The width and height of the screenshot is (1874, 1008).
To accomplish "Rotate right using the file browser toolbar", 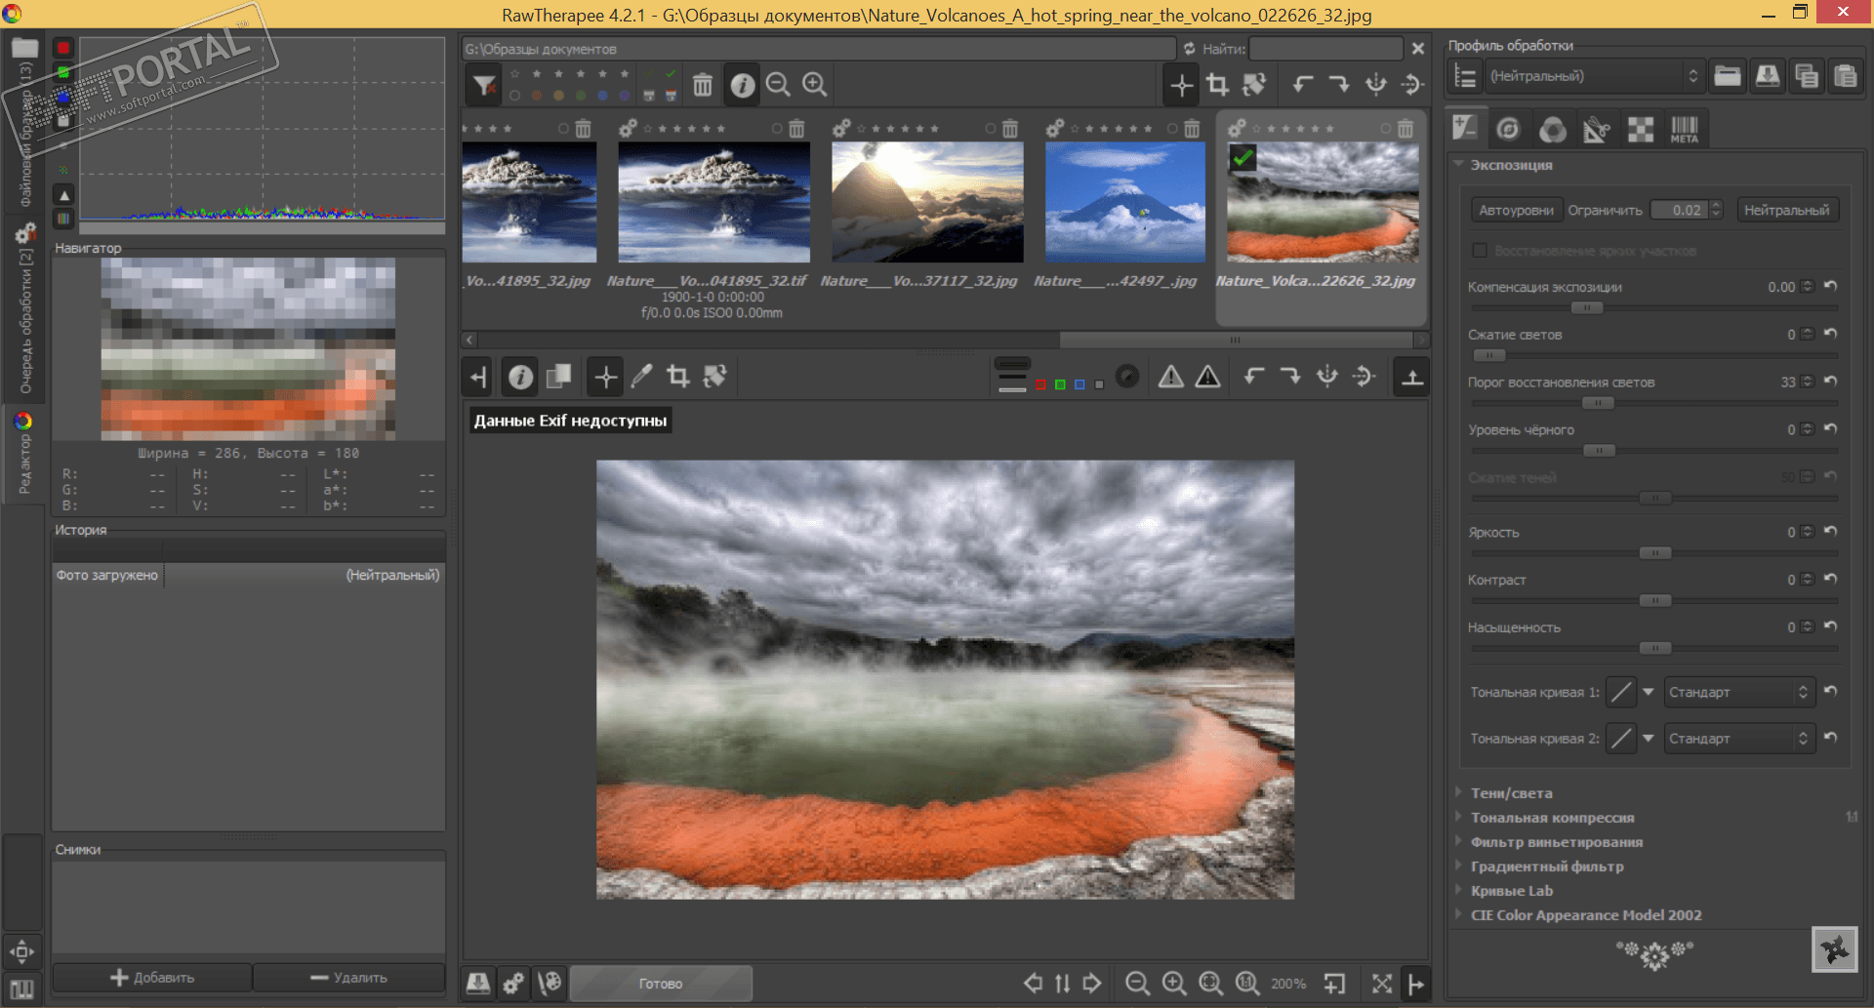I will (x=1339, y=85).
